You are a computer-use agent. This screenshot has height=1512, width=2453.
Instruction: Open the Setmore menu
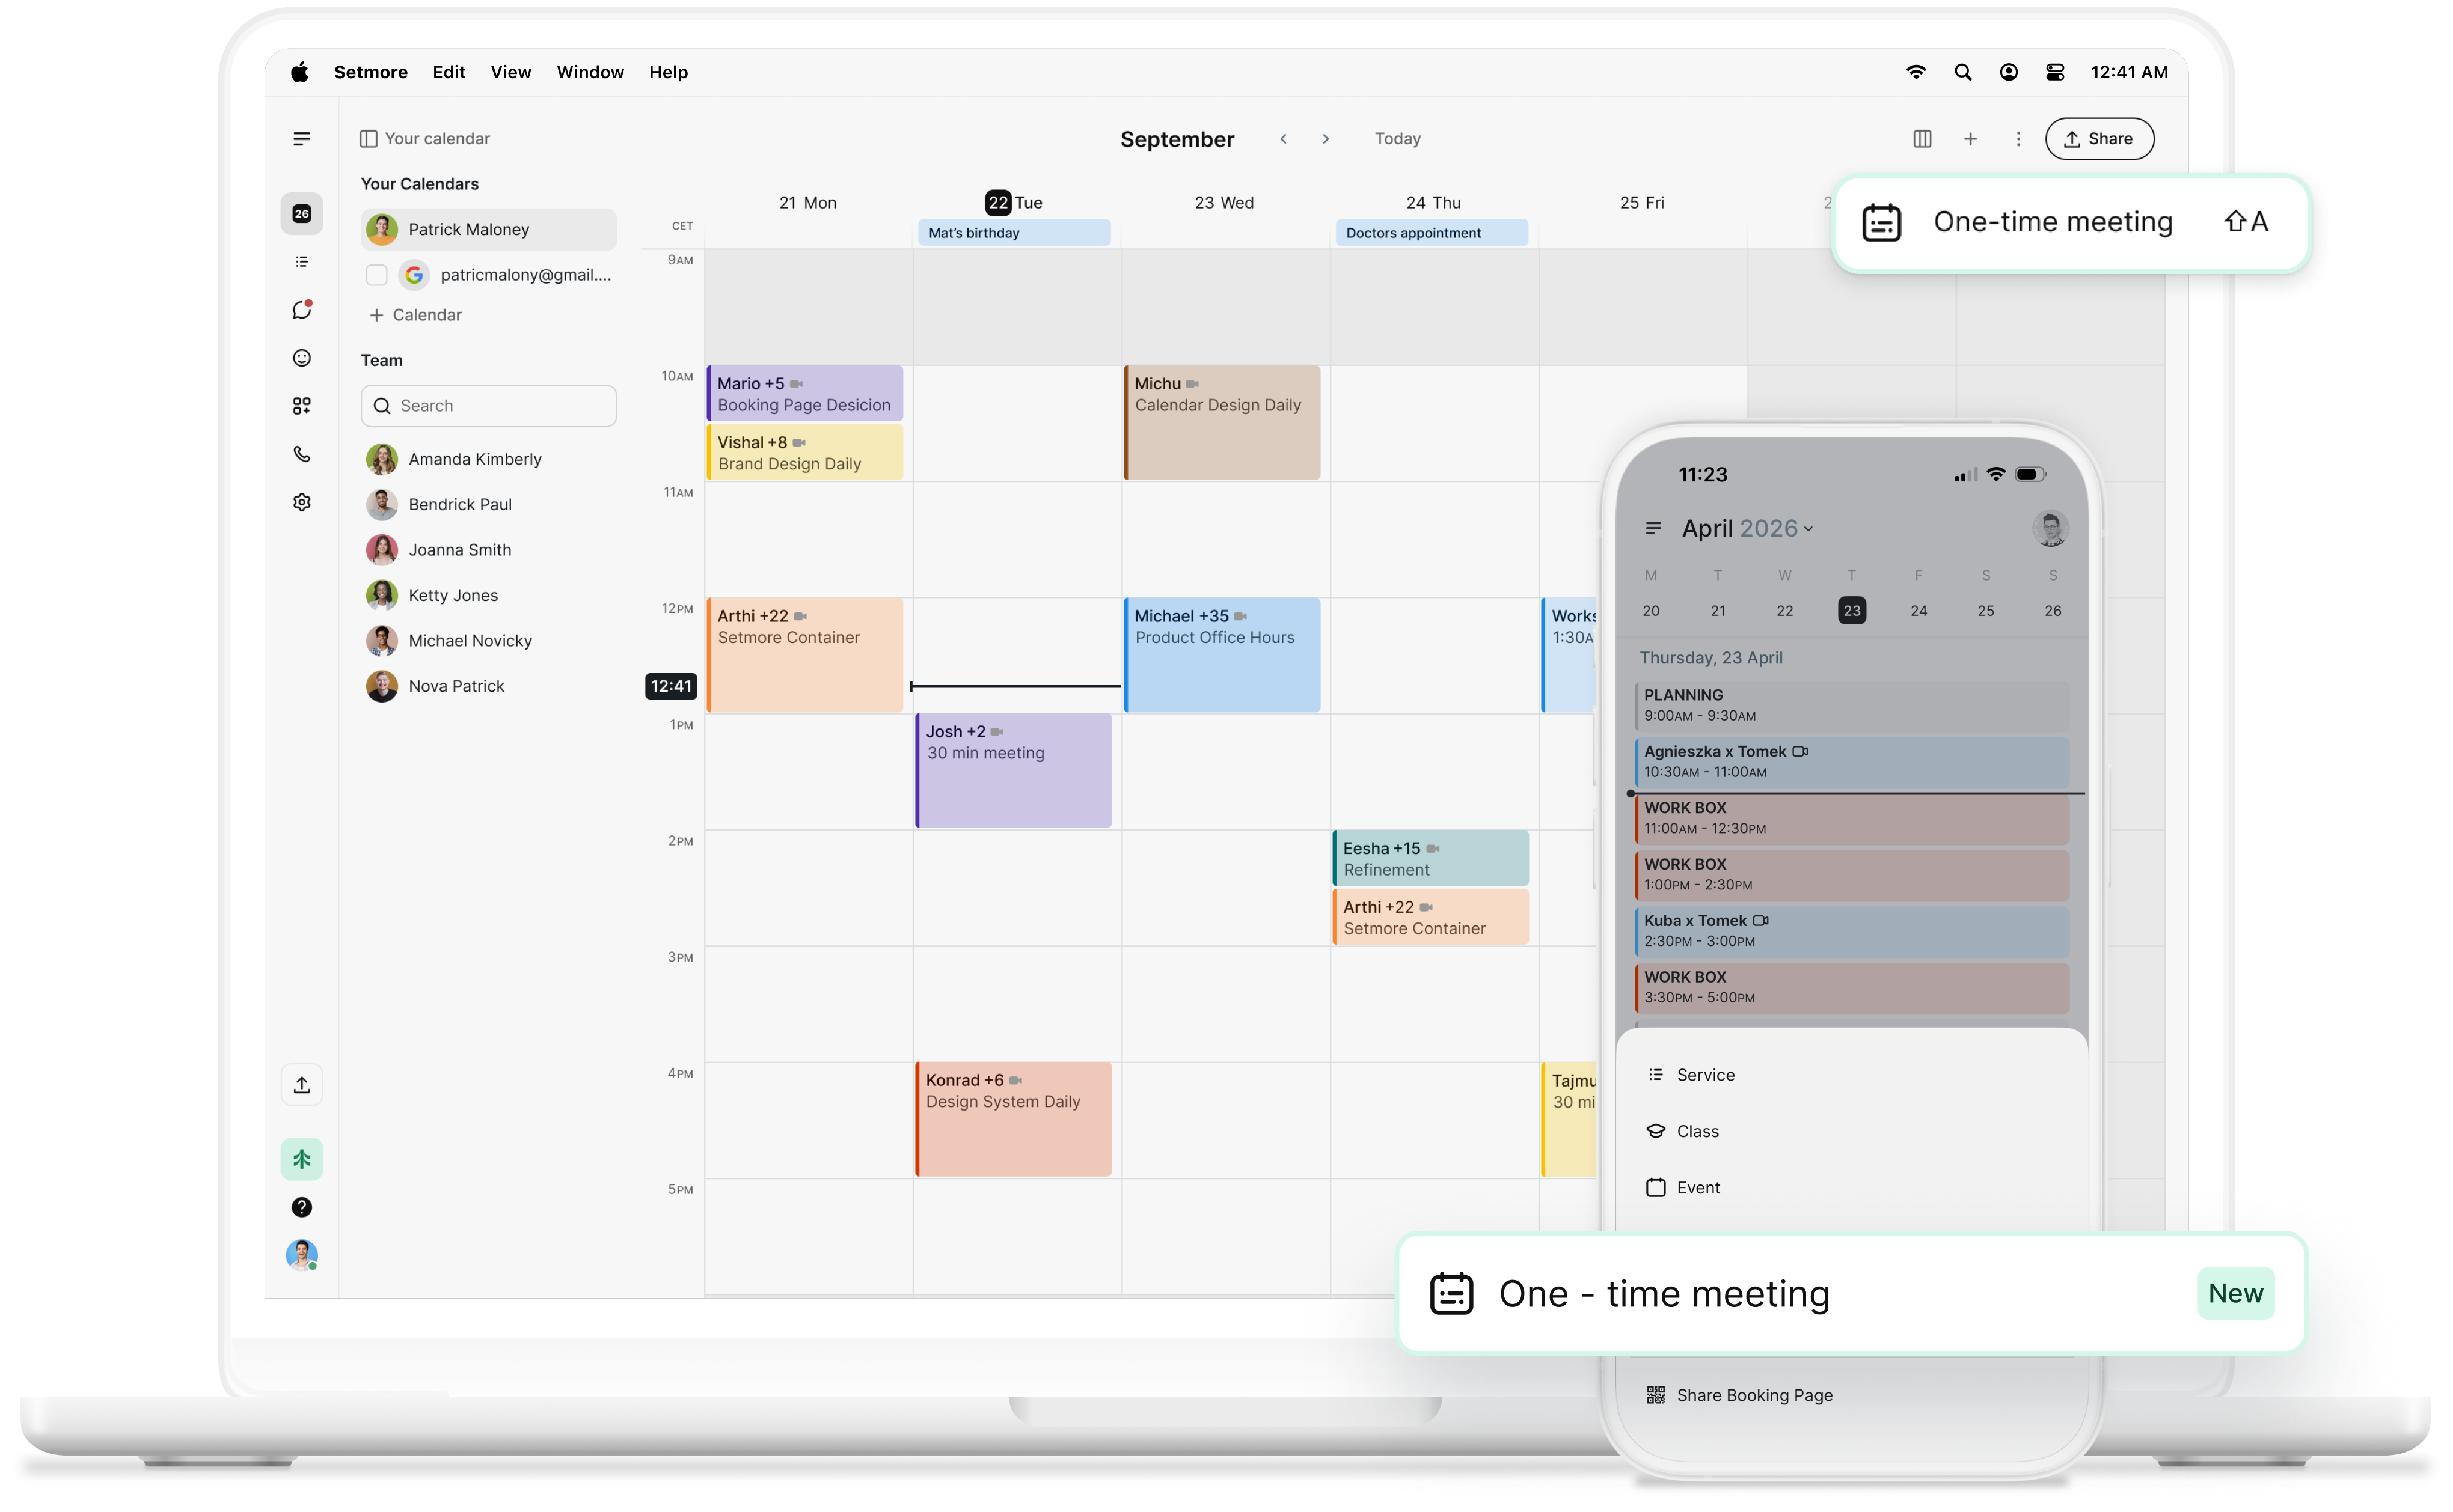tap(370, 72)
